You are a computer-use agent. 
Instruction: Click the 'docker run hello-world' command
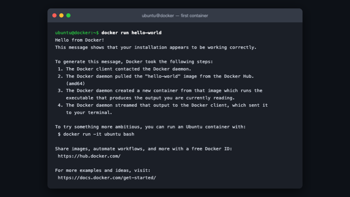tap(131, 33)
